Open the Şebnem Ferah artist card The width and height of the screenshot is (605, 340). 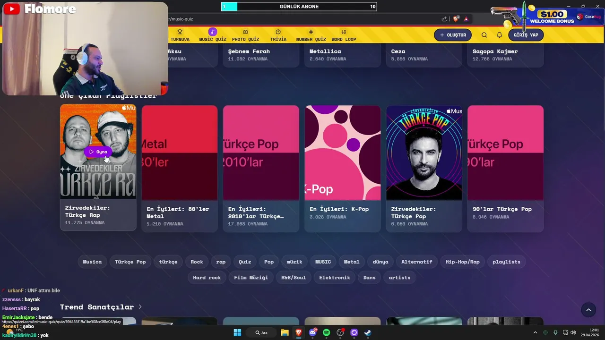pyautogui.click(x=261, y=55)
